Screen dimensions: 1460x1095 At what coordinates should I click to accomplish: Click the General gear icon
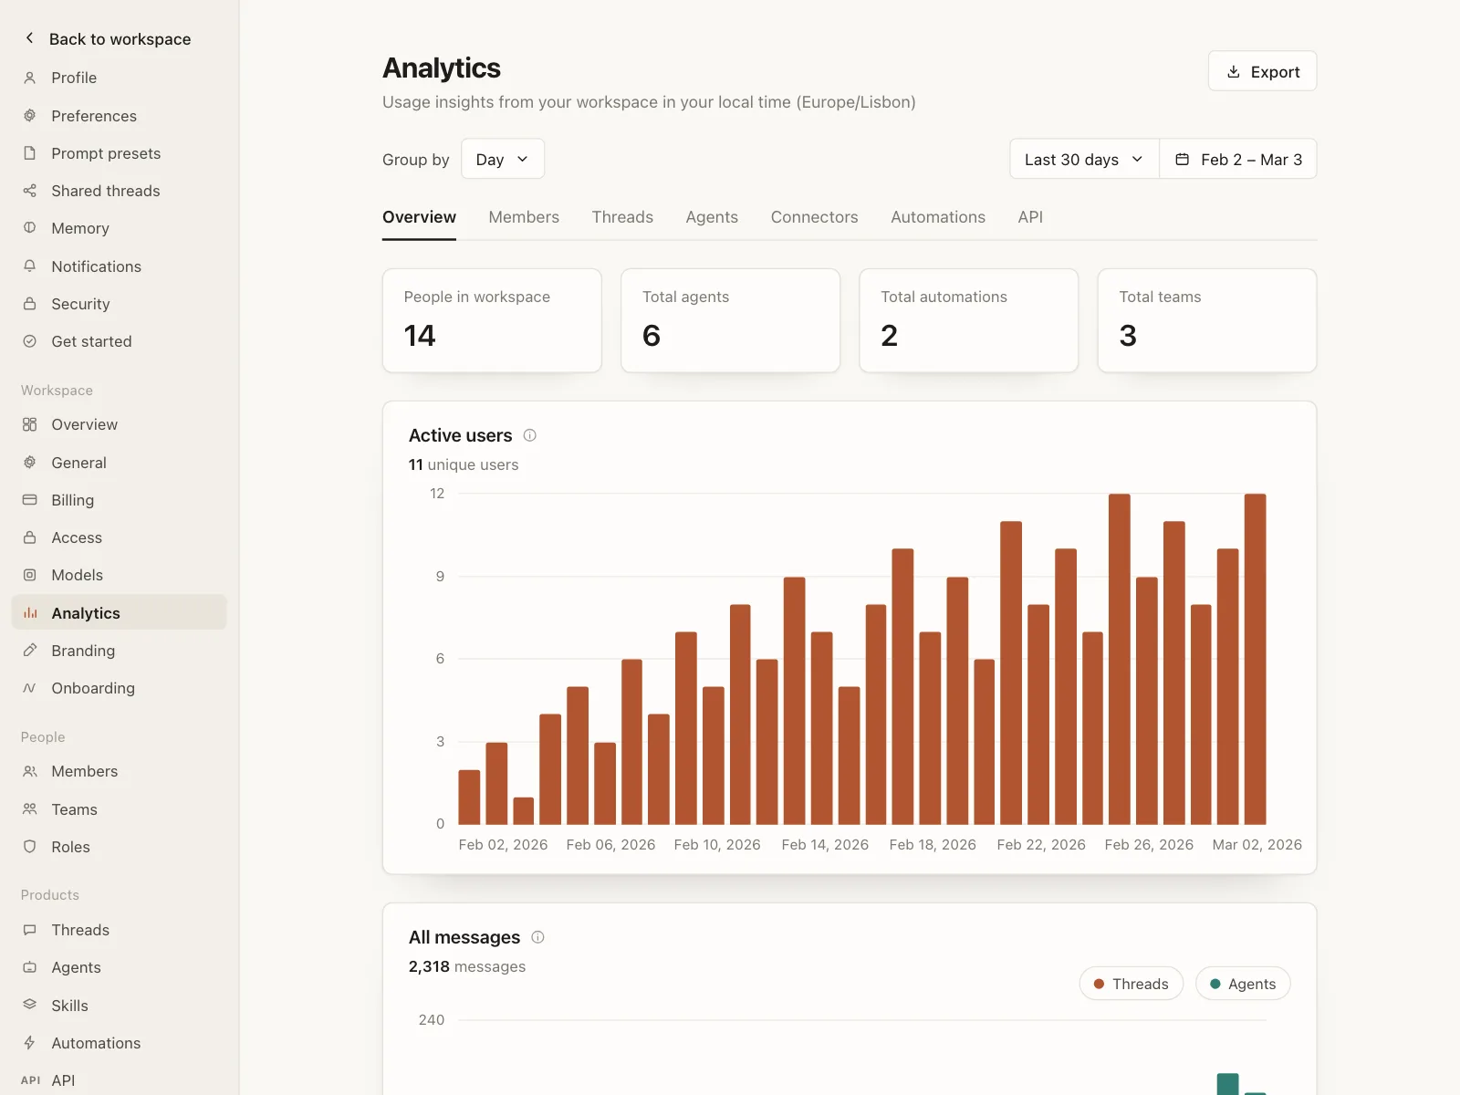(x=30, y=463)
